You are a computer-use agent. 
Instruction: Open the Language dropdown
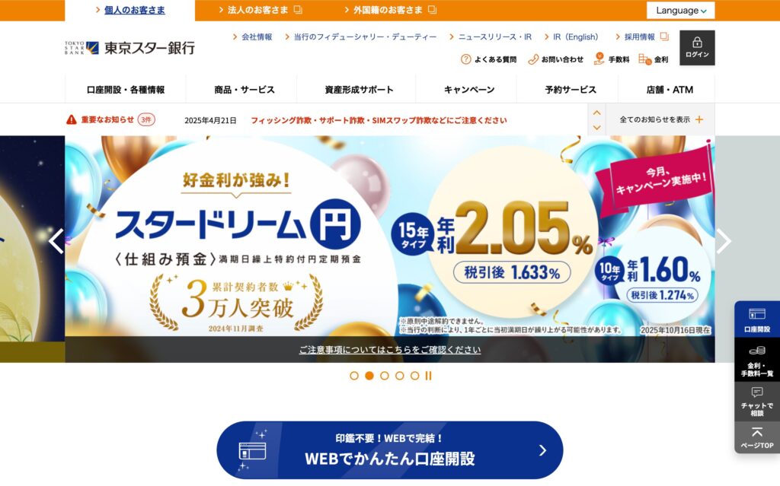pos(680,11)
